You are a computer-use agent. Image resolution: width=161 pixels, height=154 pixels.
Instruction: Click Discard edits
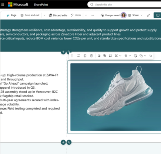[58, 15]
